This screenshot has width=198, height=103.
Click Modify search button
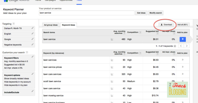[156, 13]
